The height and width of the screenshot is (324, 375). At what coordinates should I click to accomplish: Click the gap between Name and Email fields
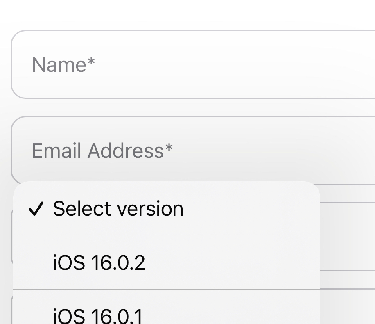(193, 107)
